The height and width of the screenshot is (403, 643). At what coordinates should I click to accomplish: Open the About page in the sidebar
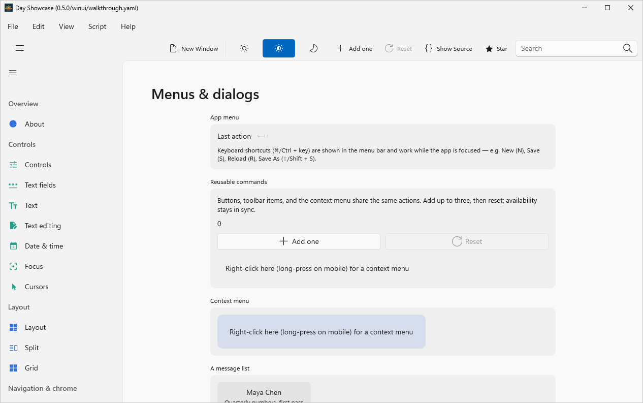click(61, 124)
